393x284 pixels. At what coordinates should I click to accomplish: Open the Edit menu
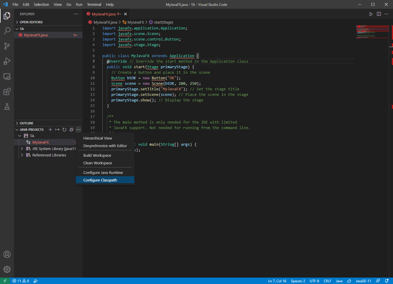pyautogui.click(x=26, y=4)
